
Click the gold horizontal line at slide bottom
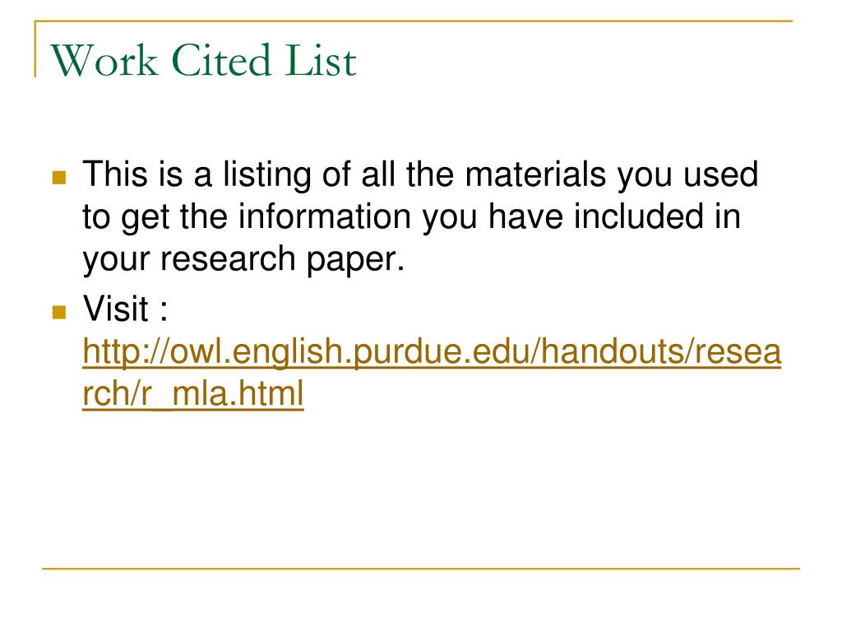(421, 568)
